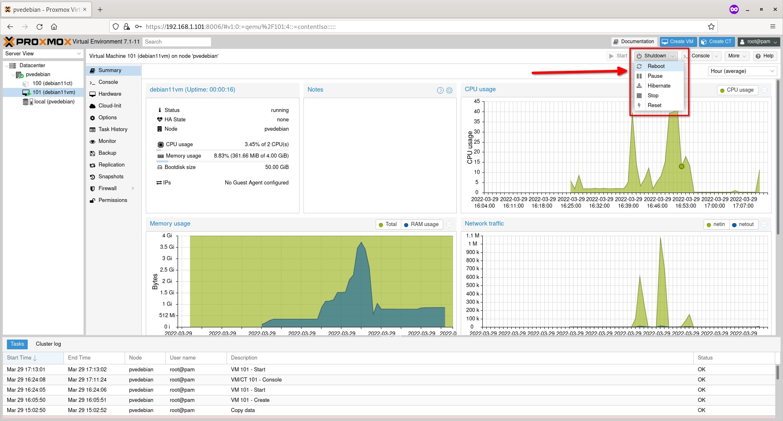Open the Options gear icon
Screen dimensions: 783x421
click(x=92, y=118)
